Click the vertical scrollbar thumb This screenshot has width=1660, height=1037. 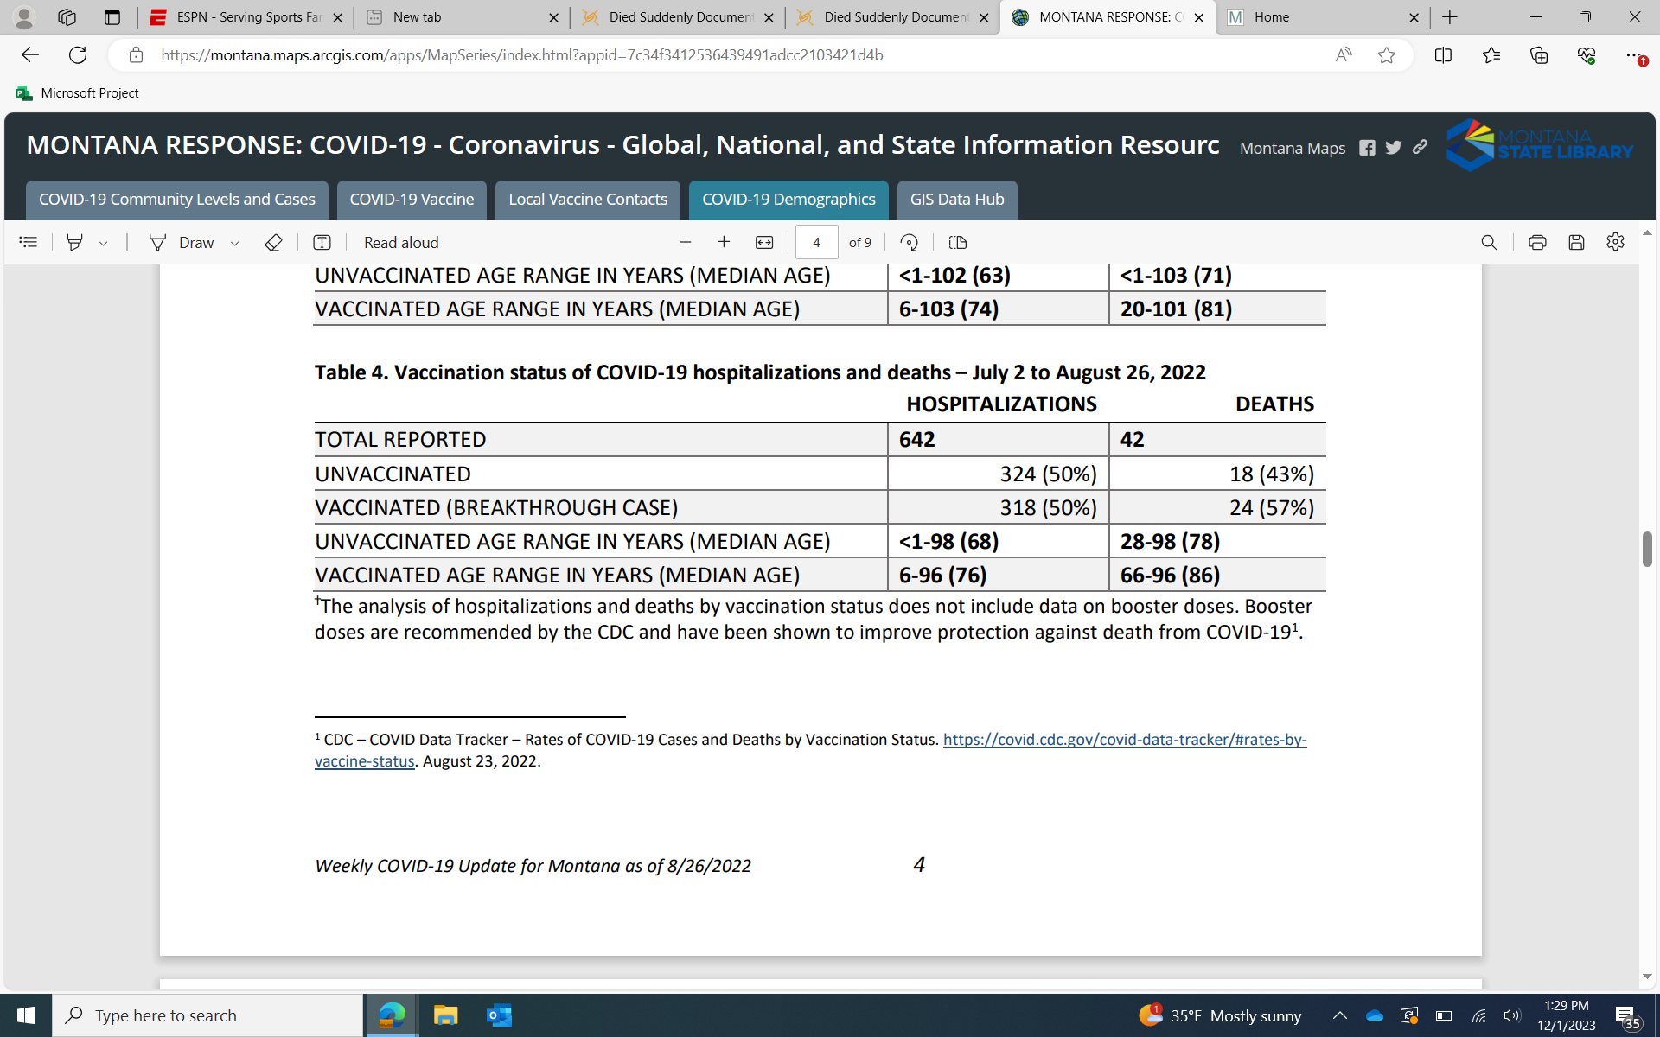(1647, 550)
